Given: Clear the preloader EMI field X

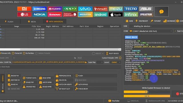Looking at the screenshot, I should point(14,58).
